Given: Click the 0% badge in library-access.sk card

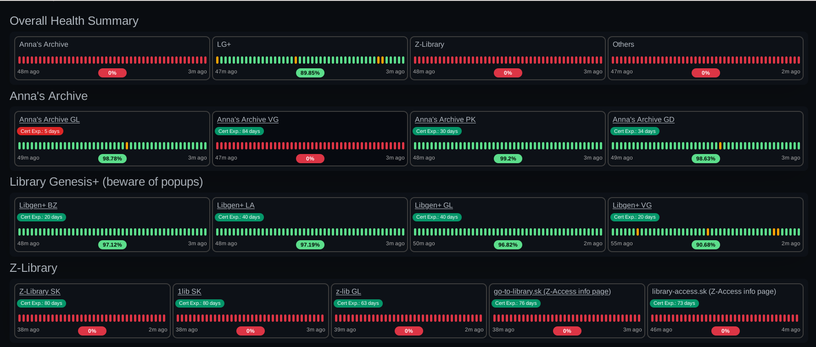Looking at the screenshot, I should (726, 331).
